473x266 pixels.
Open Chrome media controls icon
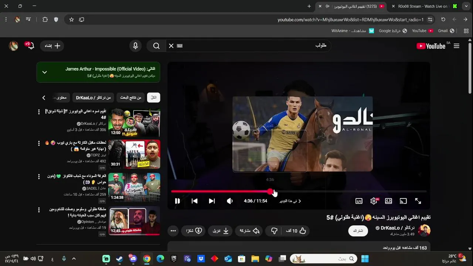point(28,20)
